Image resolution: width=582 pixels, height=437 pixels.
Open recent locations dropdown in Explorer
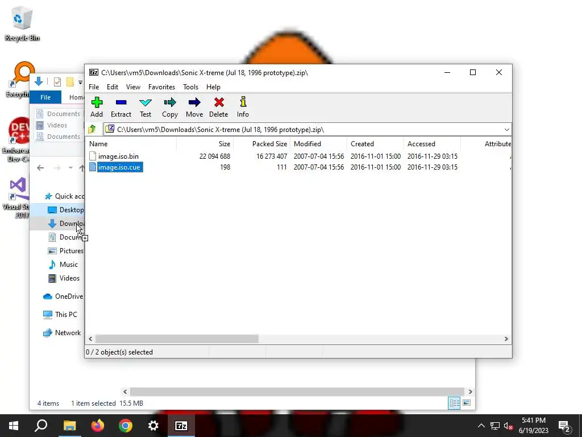[70, 168]
